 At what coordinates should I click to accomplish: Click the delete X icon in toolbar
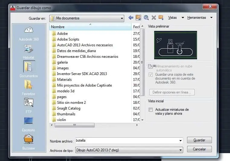click(x=154, y=18)
